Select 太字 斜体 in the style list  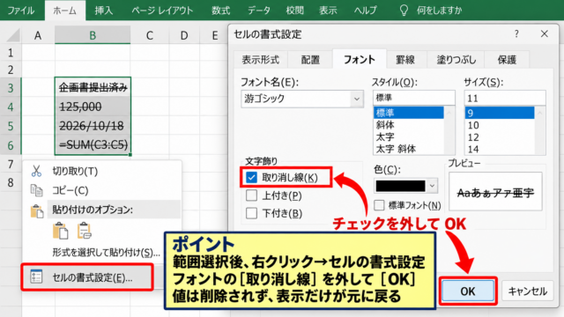[409, 149]
